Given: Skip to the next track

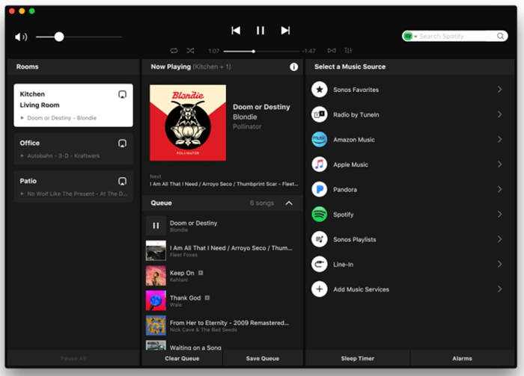Looking at the screenshot, I should [285, 31].
